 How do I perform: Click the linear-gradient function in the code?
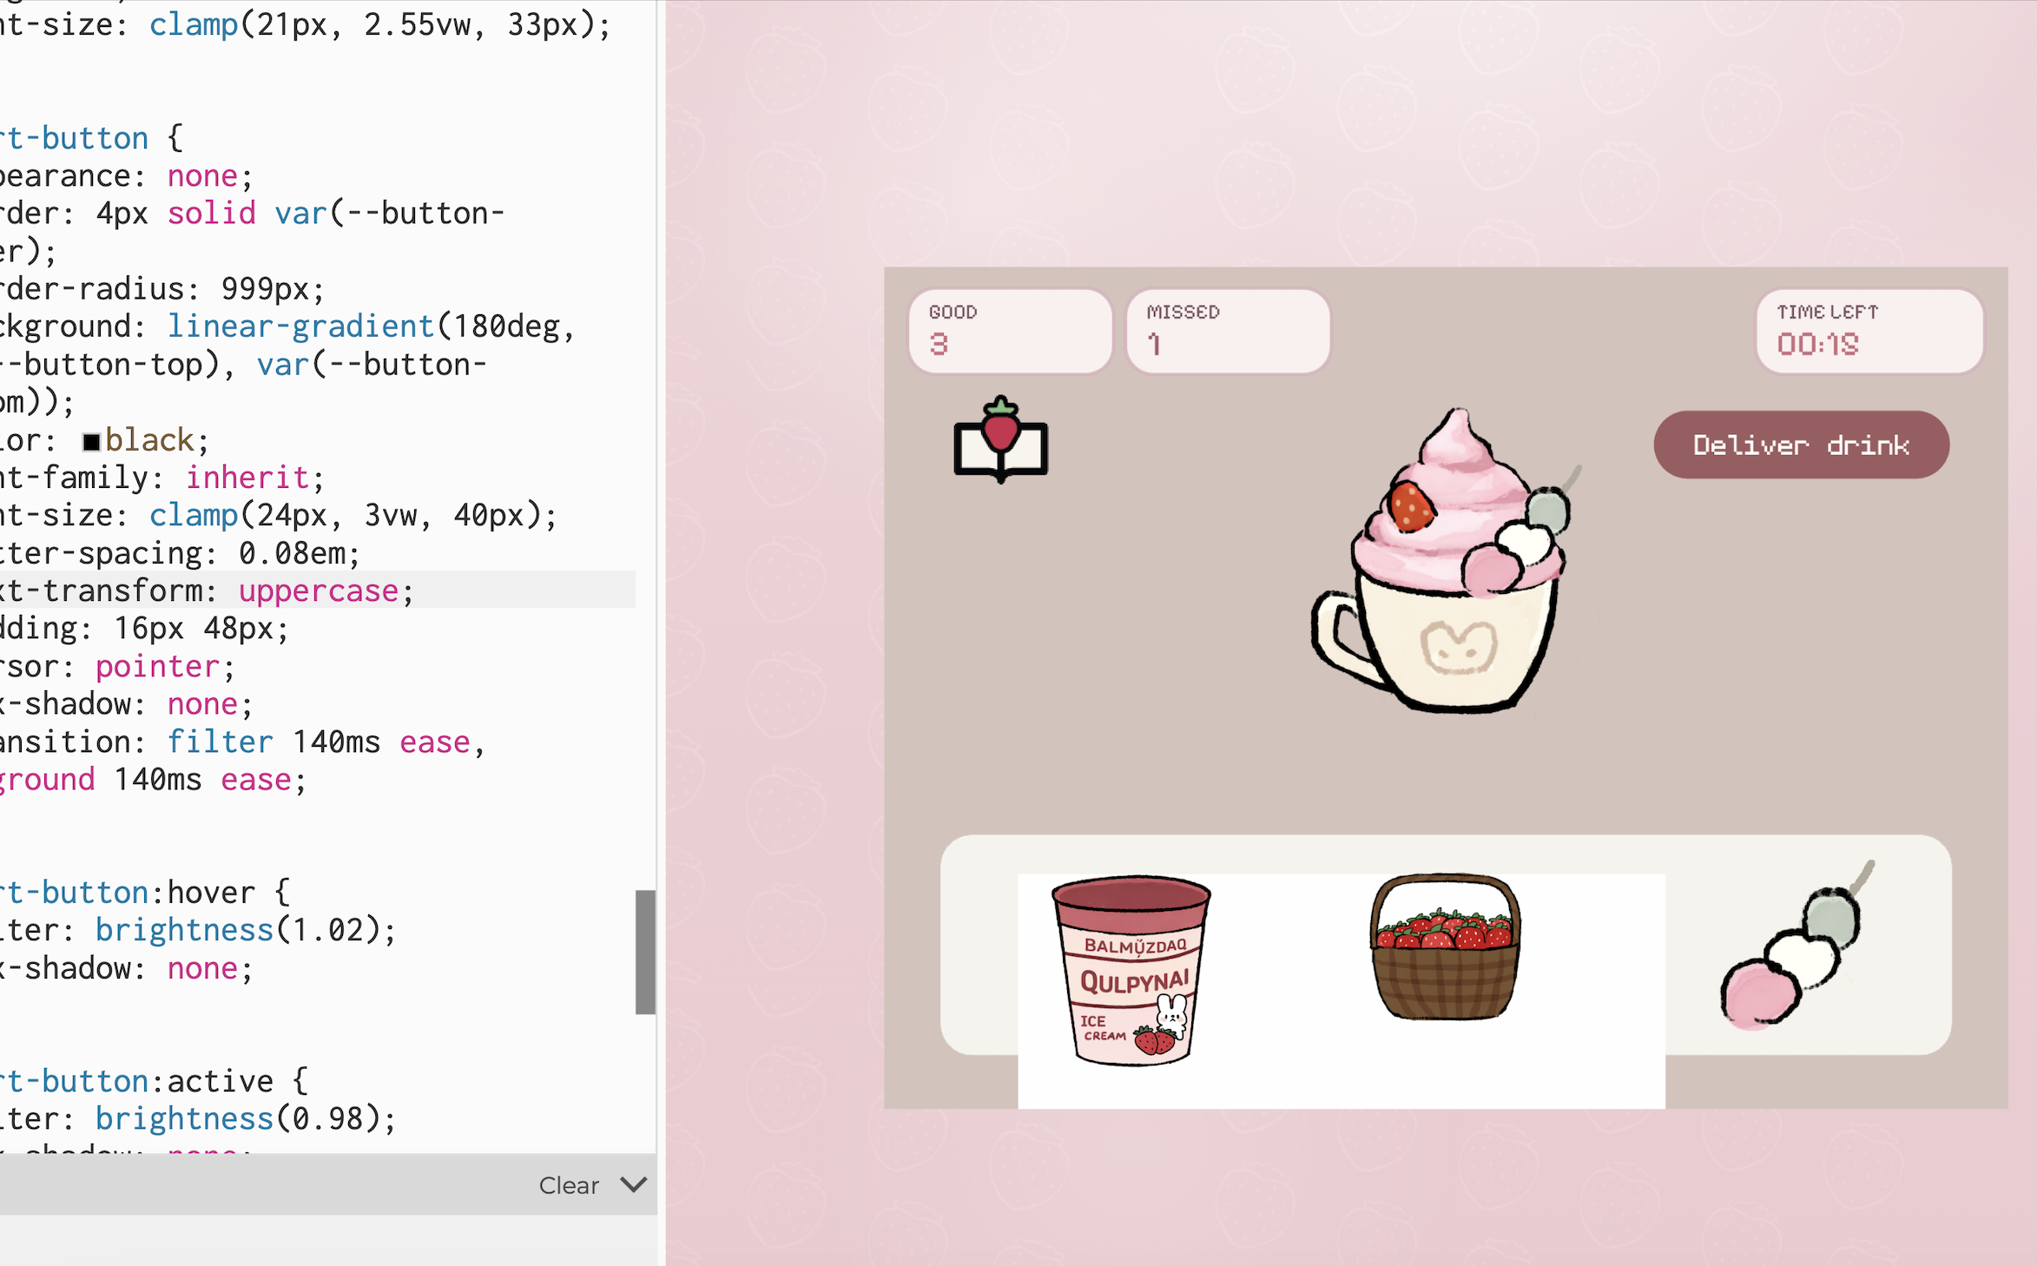coord(300,326)
